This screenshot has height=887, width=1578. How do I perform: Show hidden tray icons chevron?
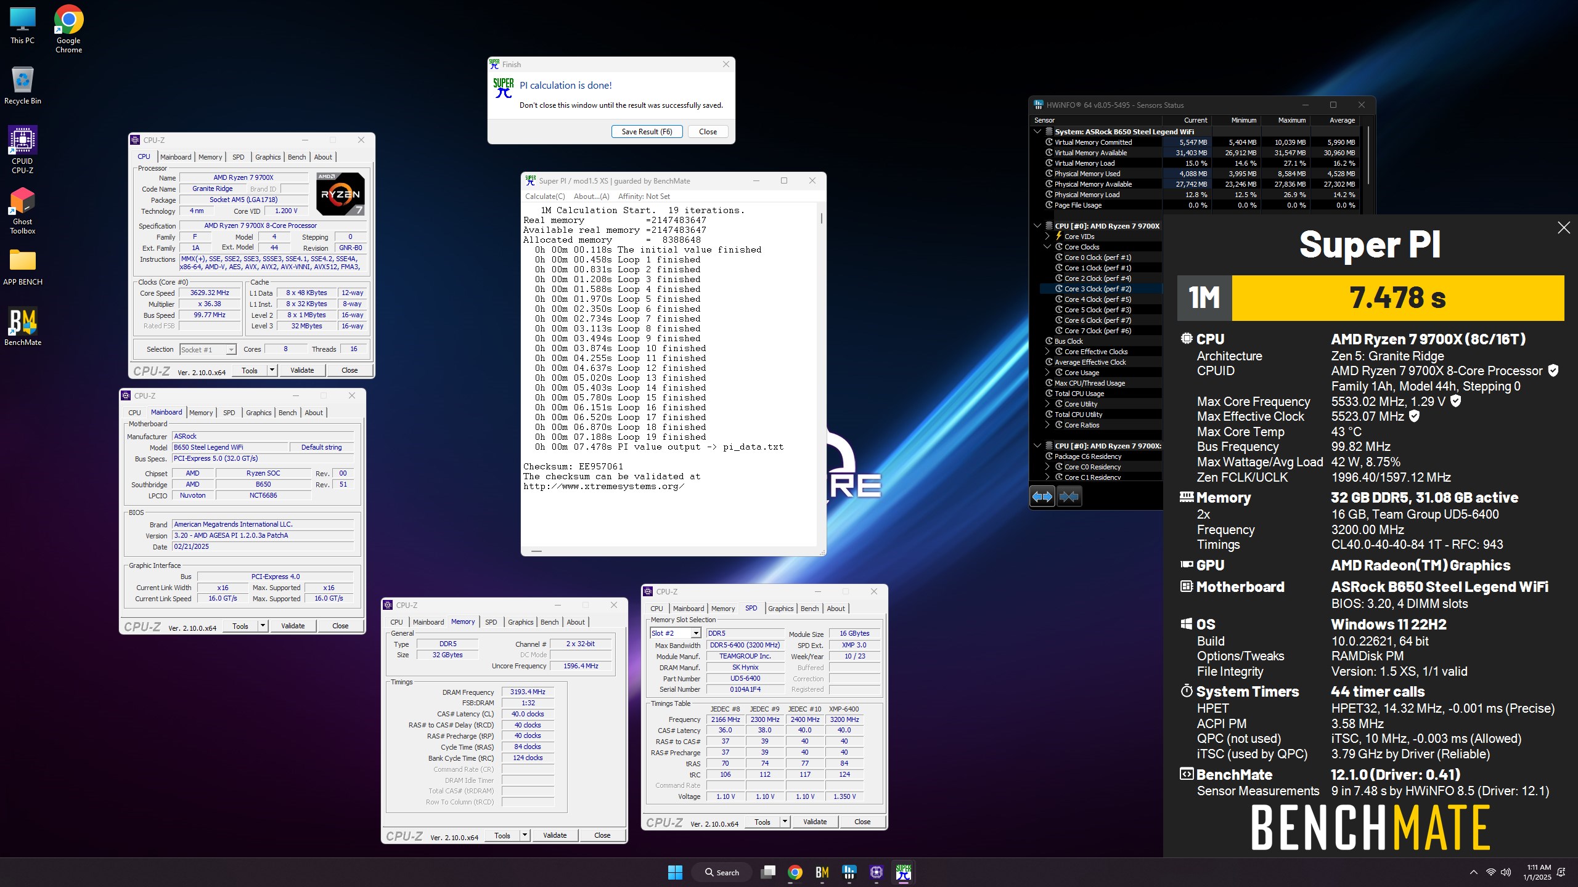tap(1474, 872)
